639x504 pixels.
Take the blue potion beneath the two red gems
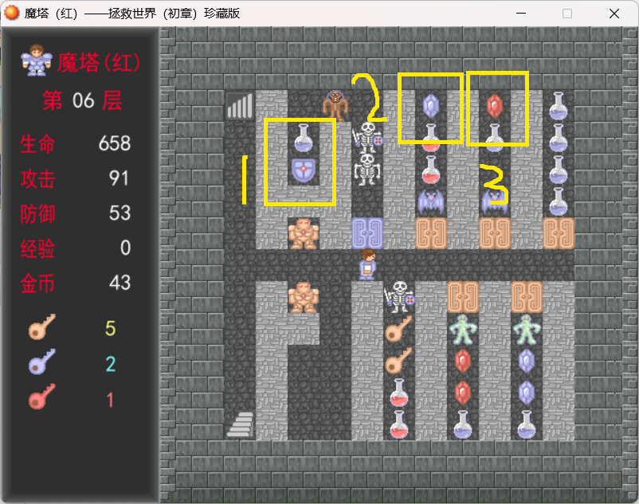[x=463, y=424]
